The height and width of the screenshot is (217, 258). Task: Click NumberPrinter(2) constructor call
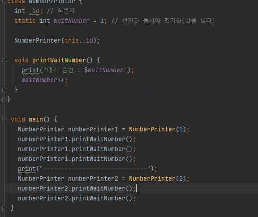pos(158,178)
